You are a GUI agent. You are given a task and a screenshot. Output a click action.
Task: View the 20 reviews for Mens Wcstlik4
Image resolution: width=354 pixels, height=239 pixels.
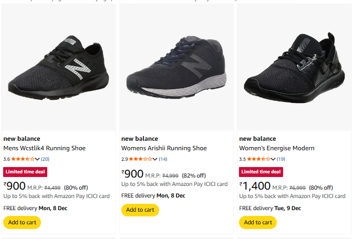(x=45, y=159)
